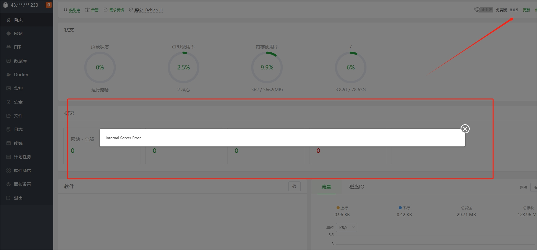The image size is (537, 250).
Task: Click the 退出 logout icon
Action: (9, 198)
